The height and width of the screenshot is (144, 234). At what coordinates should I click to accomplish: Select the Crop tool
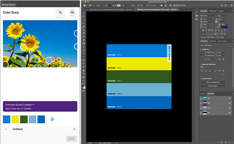tap(83, 30)
